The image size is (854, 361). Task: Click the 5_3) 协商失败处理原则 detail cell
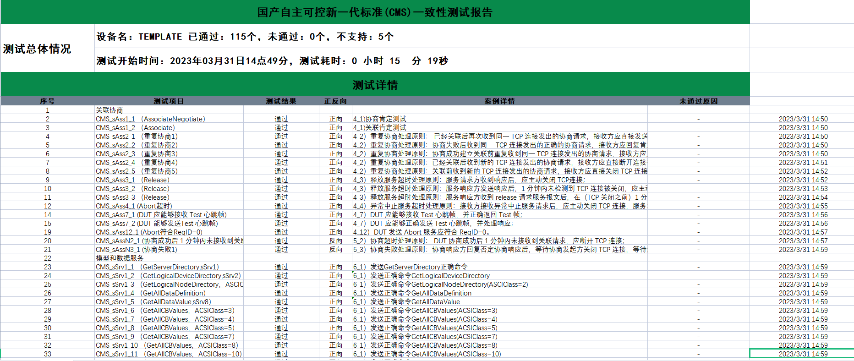pos(500,249)
